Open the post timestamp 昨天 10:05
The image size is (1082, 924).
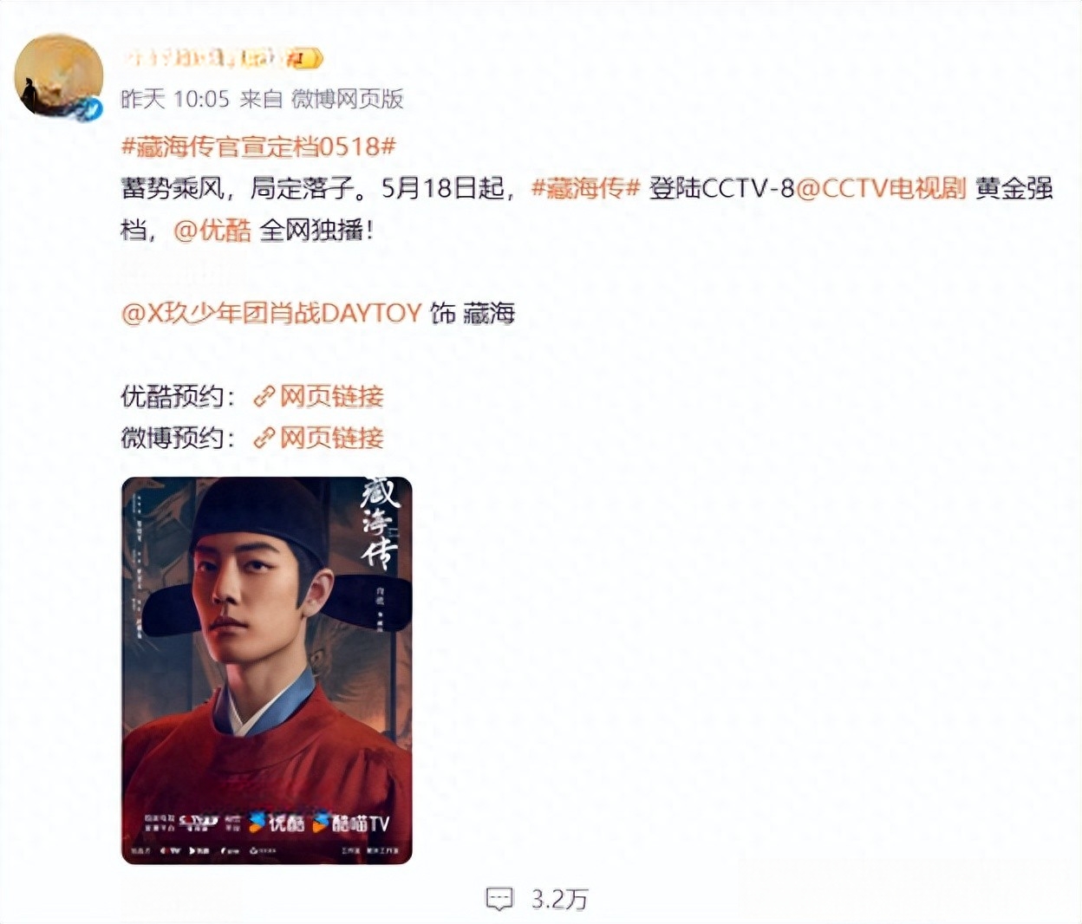coord(175,99)
